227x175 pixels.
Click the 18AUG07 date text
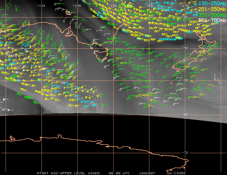[x=147, y=173]
